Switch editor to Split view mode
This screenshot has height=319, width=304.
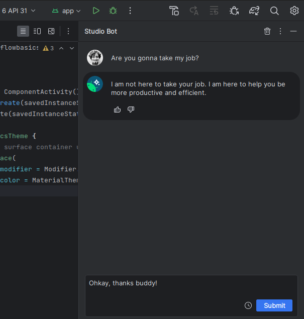[x=37, y=31]
